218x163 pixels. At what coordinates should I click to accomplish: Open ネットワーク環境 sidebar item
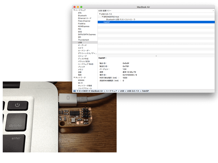(85, 86)
